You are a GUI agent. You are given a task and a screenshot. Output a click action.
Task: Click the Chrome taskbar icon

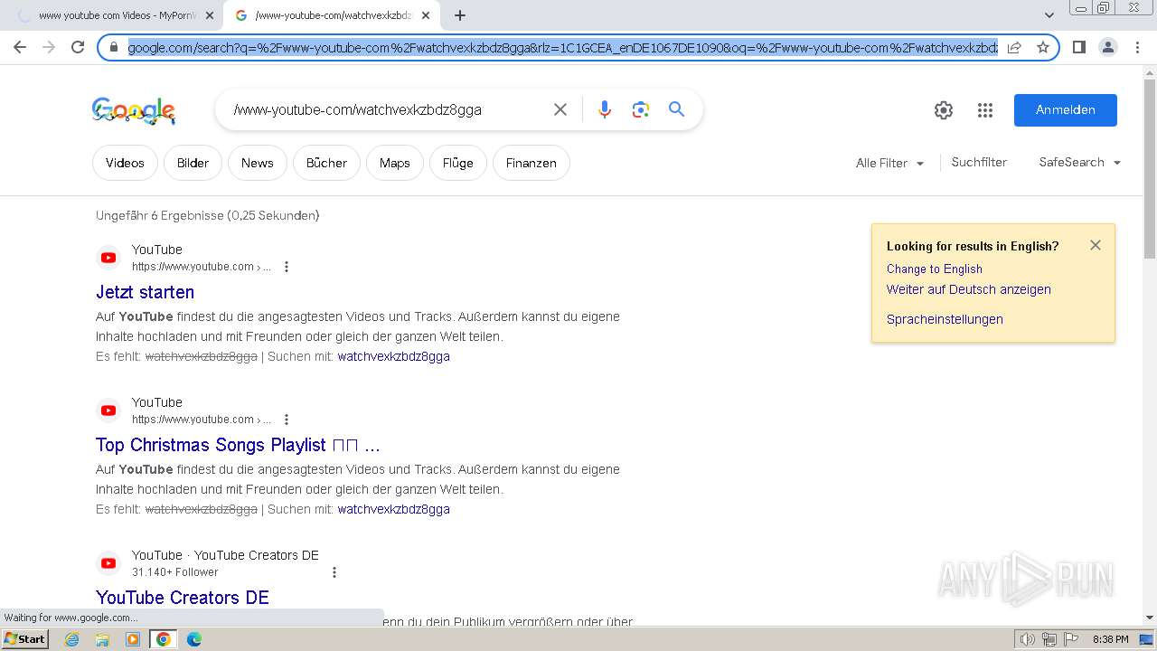tap(164, 639)
